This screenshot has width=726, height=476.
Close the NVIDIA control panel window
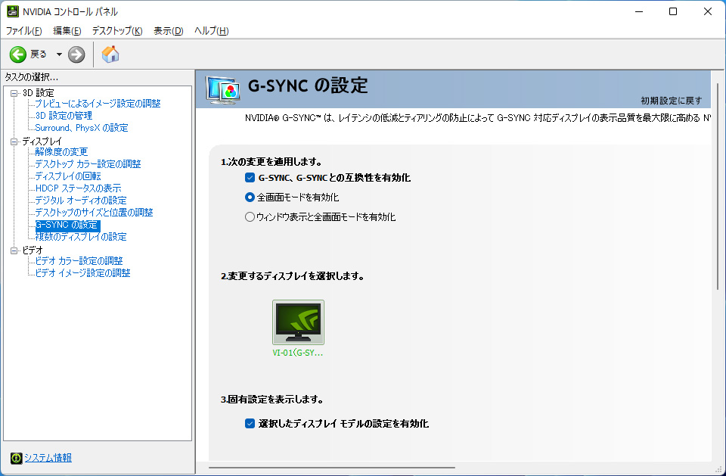(x=708, y=11)
